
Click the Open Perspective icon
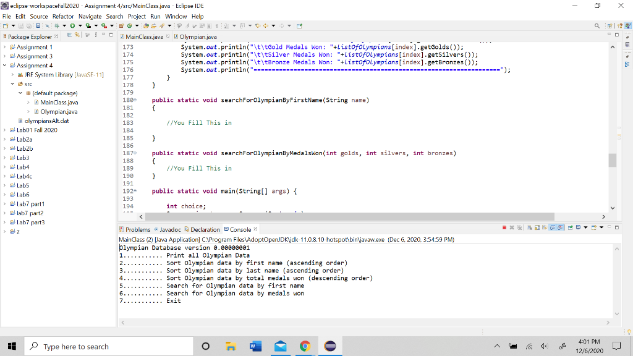click(x=610, y=26)
